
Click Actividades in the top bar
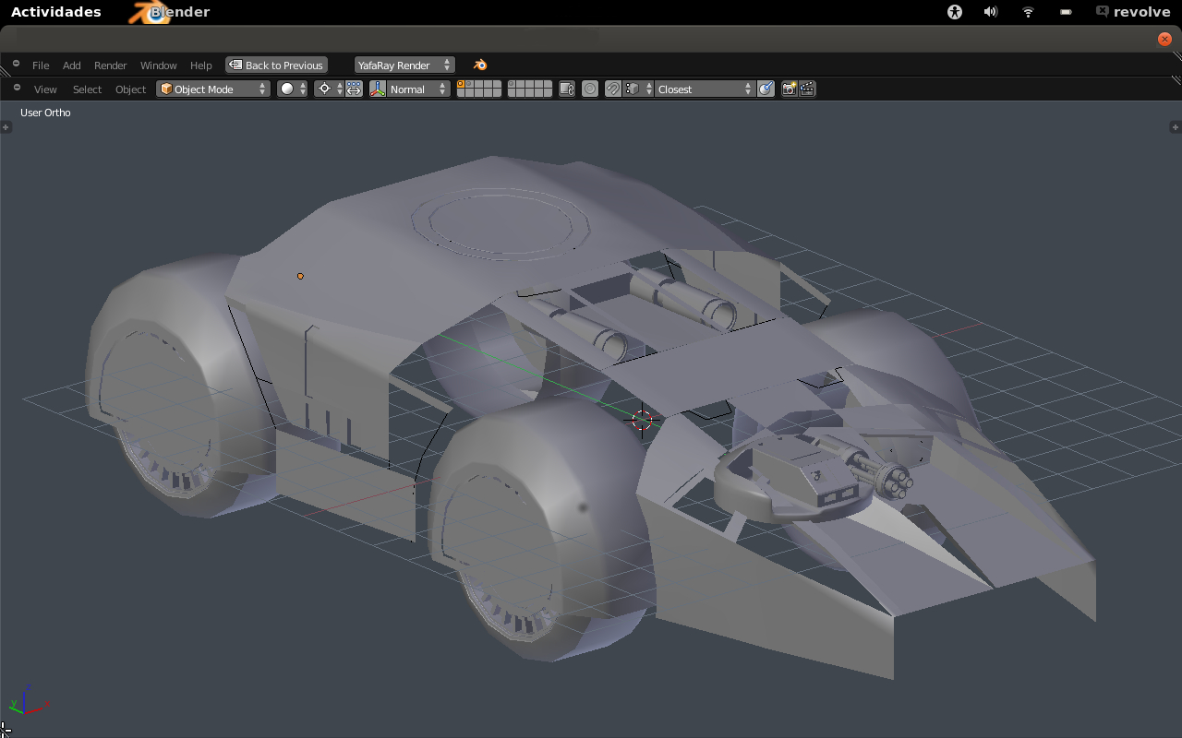[55, 12]
